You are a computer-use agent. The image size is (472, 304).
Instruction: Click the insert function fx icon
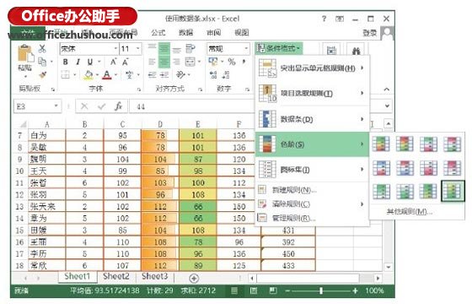118,106
